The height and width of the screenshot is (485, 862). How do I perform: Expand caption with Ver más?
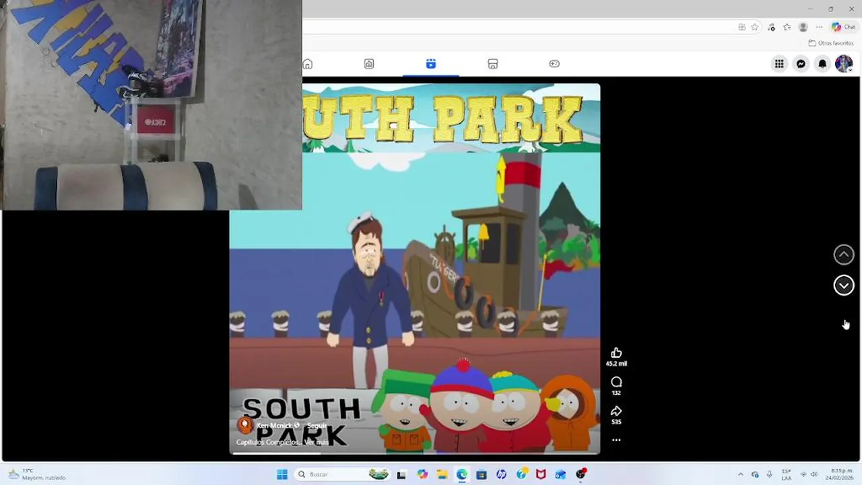(x=317, y=442)
